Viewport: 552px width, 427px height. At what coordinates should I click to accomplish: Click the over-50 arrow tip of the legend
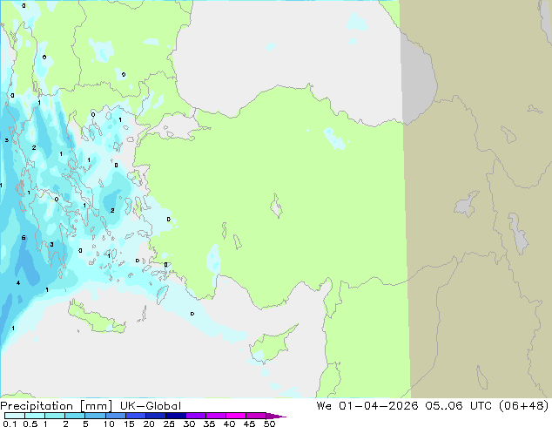pos(276,416)
